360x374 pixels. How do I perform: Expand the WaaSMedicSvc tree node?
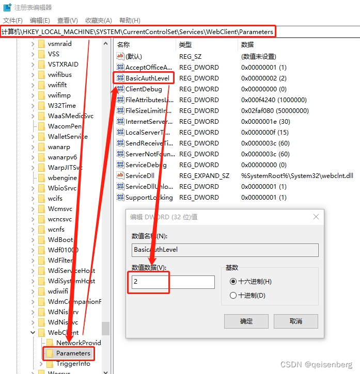point(33,116)
